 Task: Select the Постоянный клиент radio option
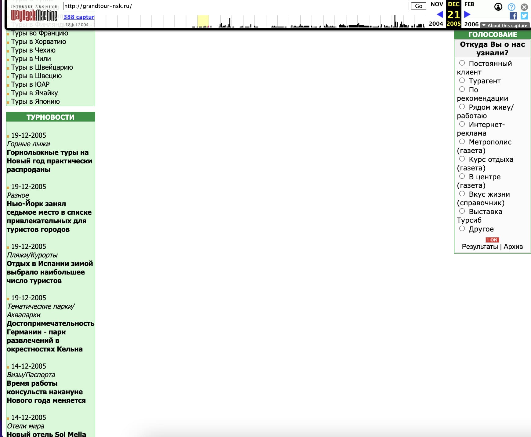(462, 63)
